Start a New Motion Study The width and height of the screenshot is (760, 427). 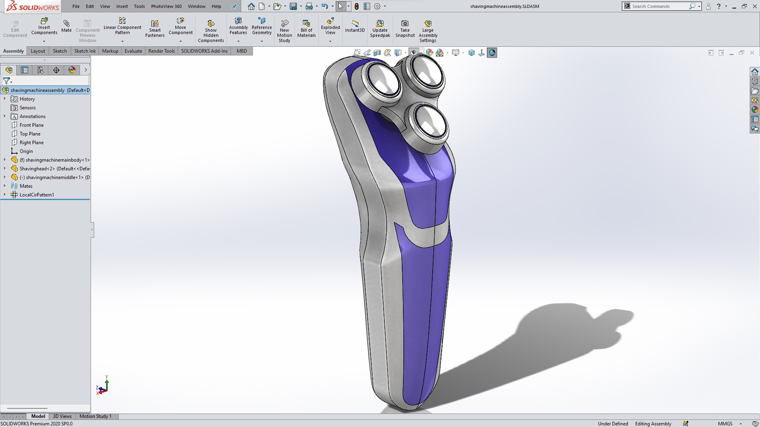pyautogui.click(x=284, y=30)
